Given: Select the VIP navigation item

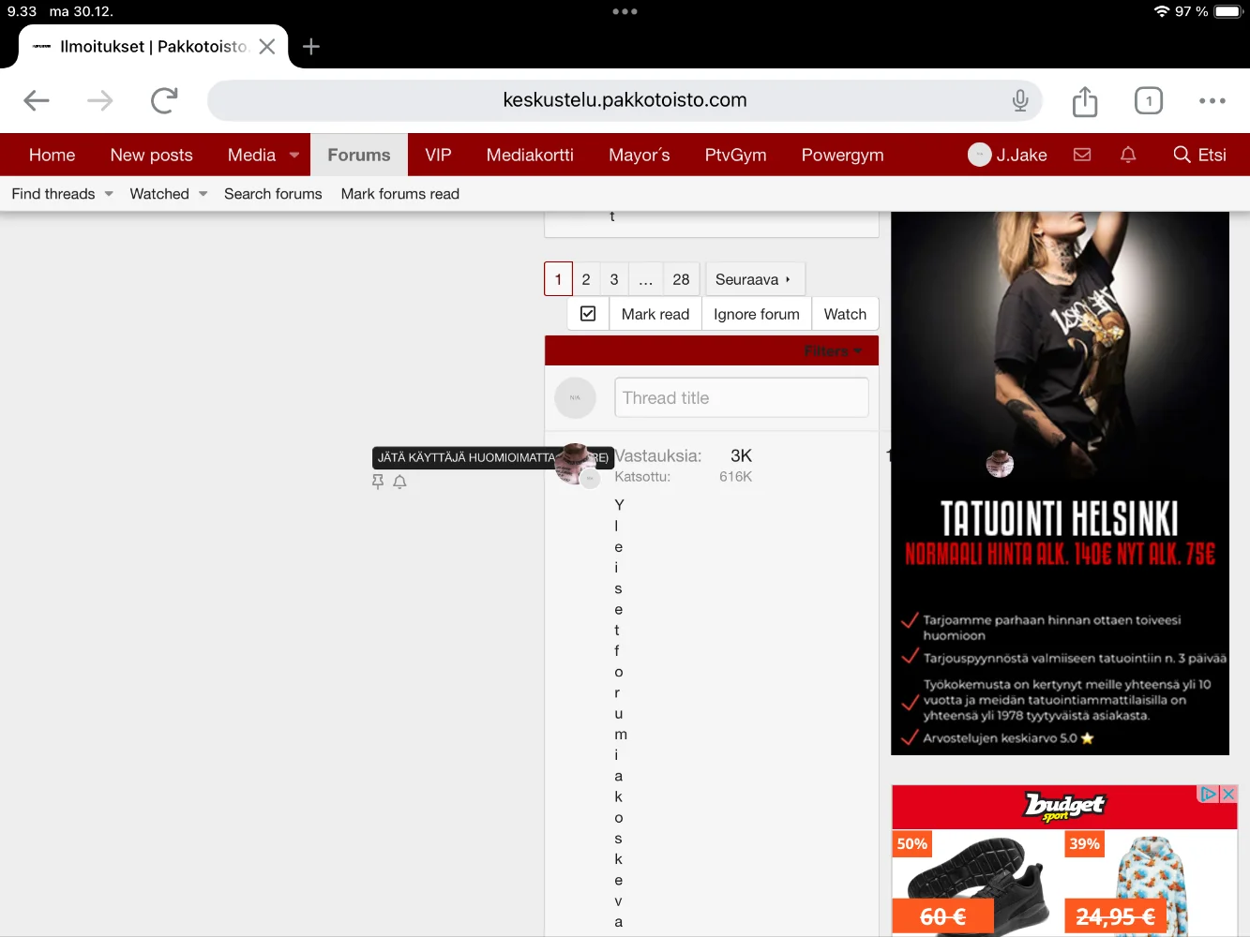Looking at the screenshot, I should pos(438,156).
